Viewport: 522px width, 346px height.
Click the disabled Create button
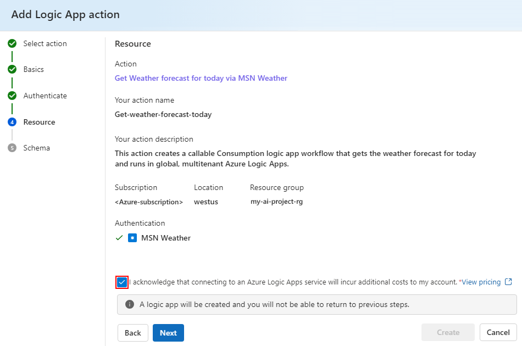click(448, 332)
